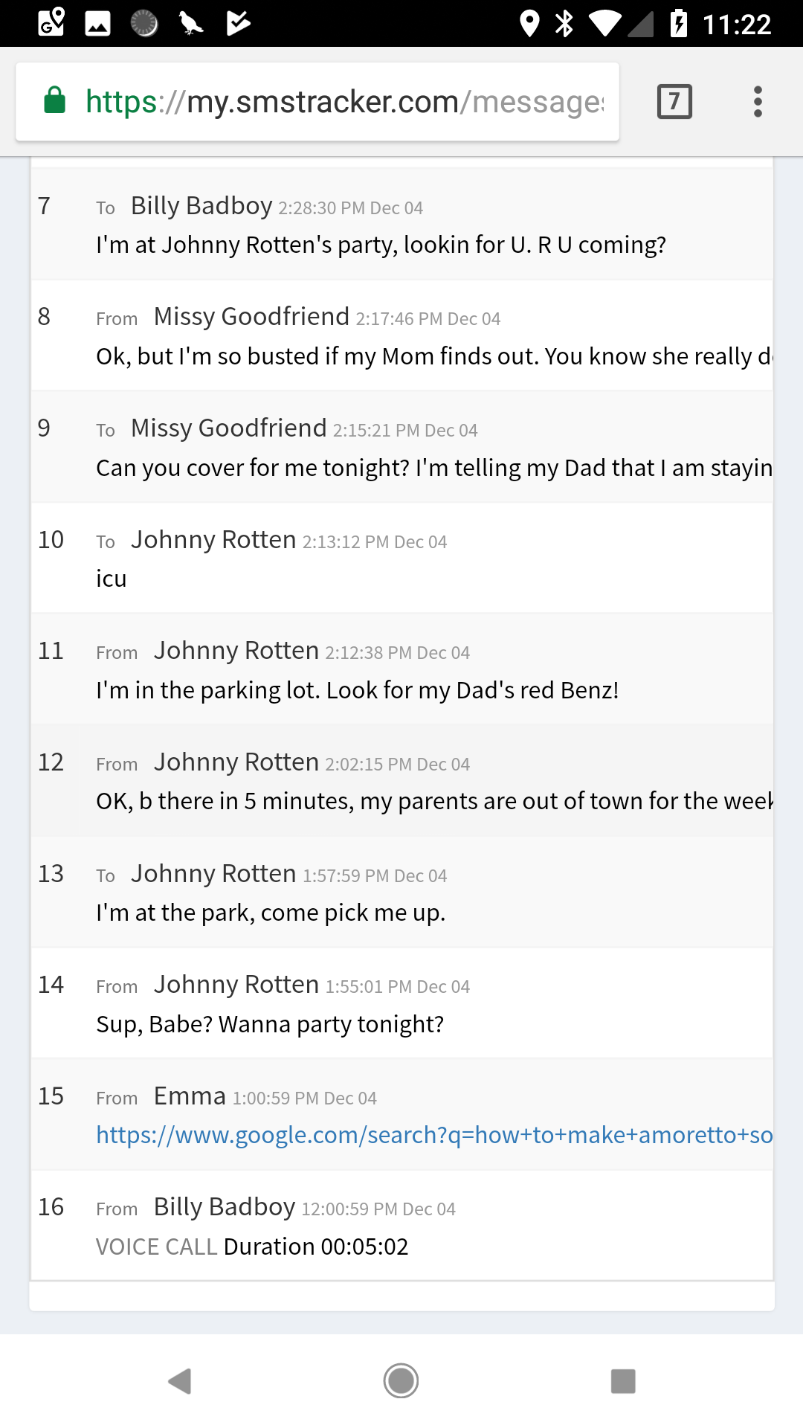This screenshot has height=1428, width=803.
Task: Open the tab switcher showing 7 tabs
Action: click(674, 102)
